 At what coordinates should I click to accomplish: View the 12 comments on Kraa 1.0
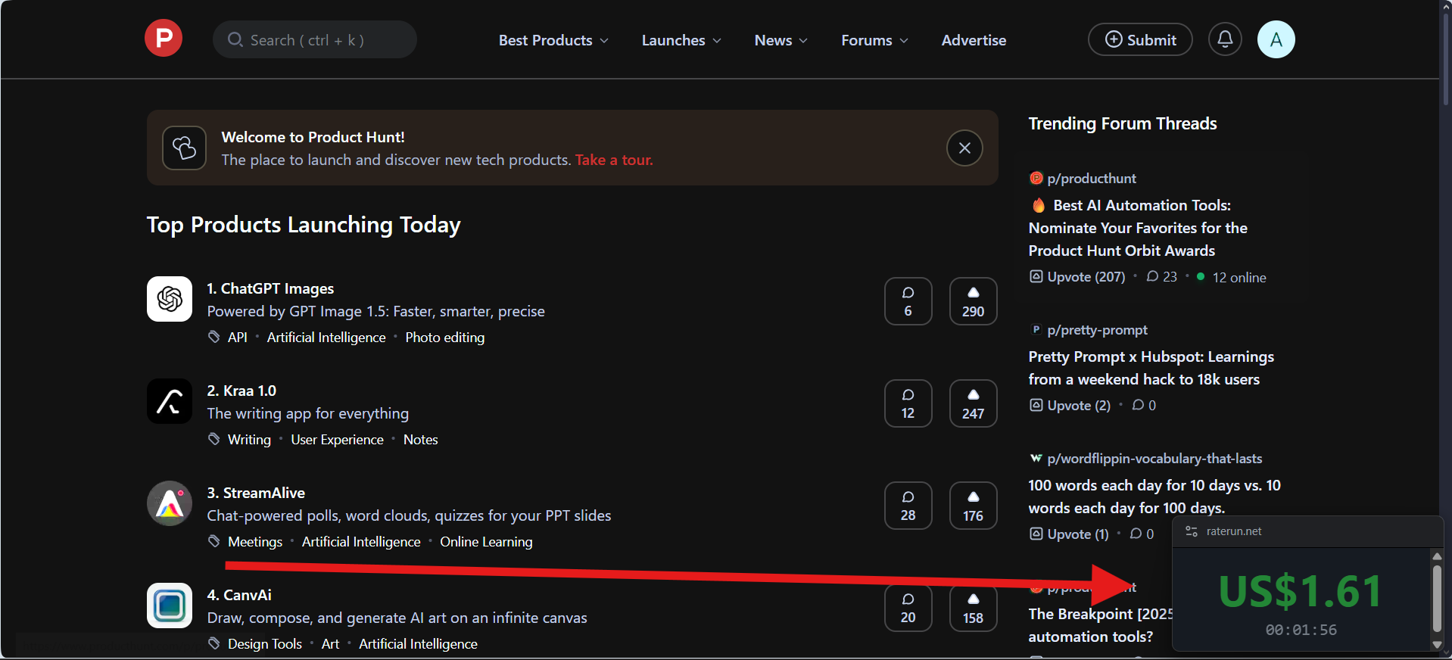coord(908,403)
